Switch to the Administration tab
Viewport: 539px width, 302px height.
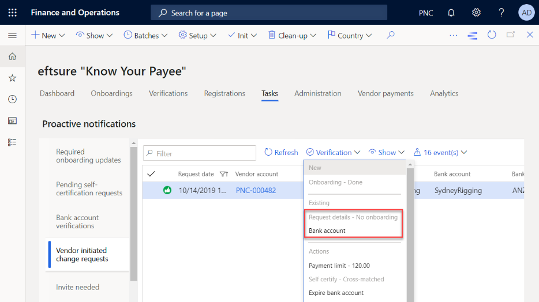pyautogui.click(x=317, y=93)
